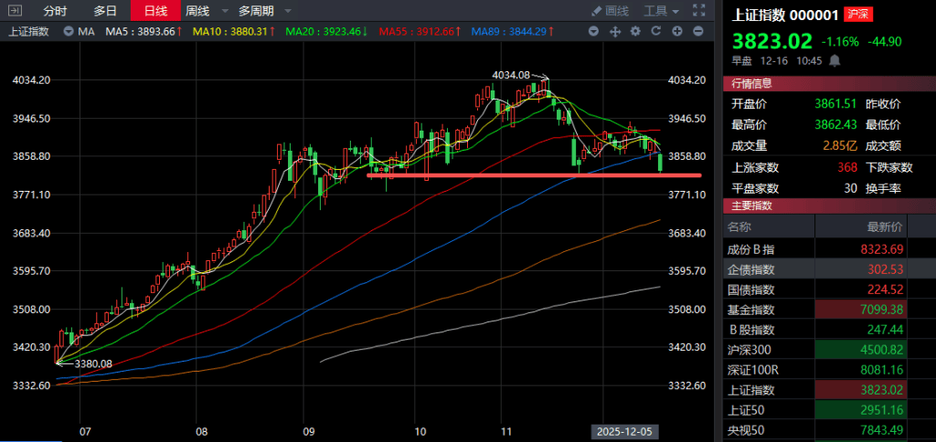The width and height of the screenshot is (936, 442).
Task: Switch to the 分时 tab
Action: (56, 11)
